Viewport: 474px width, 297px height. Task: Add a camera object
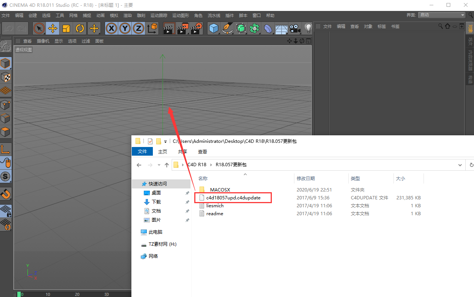click(295, 28)
